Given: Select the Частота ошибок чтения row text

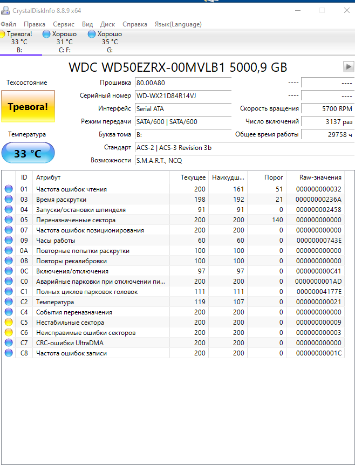Looking at the screenshot, I should (x=71, y=189).
